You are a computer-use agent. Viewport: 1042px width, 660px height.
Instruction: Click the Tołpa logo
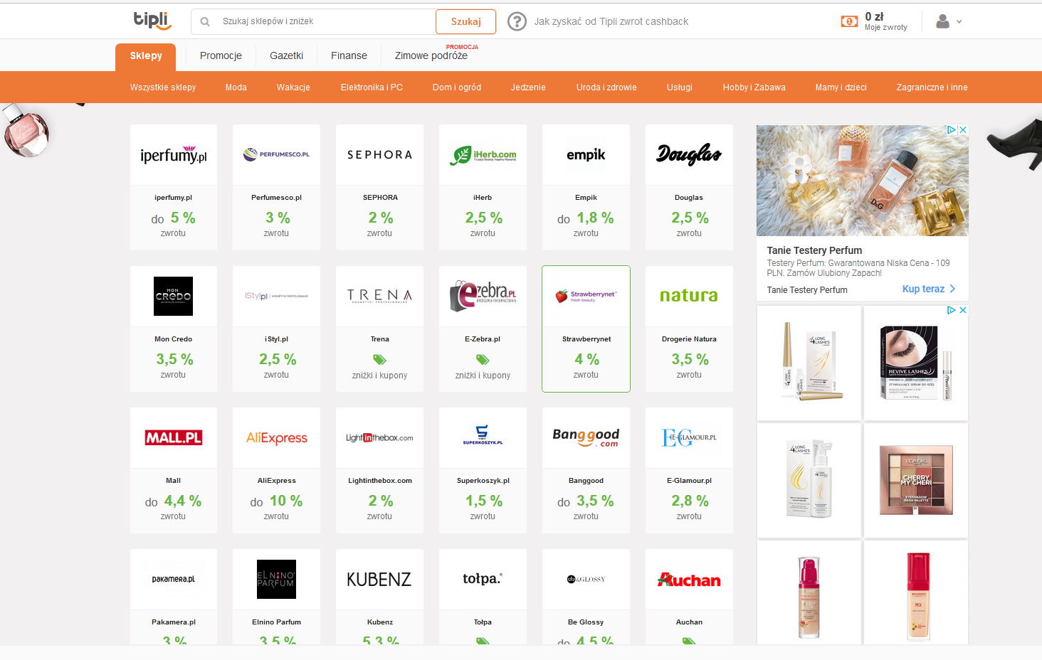pyautogui.click(x=483, y=578)
